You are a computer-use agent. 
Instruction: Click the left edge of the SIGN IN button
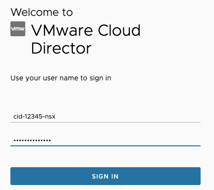coord(11,176)
